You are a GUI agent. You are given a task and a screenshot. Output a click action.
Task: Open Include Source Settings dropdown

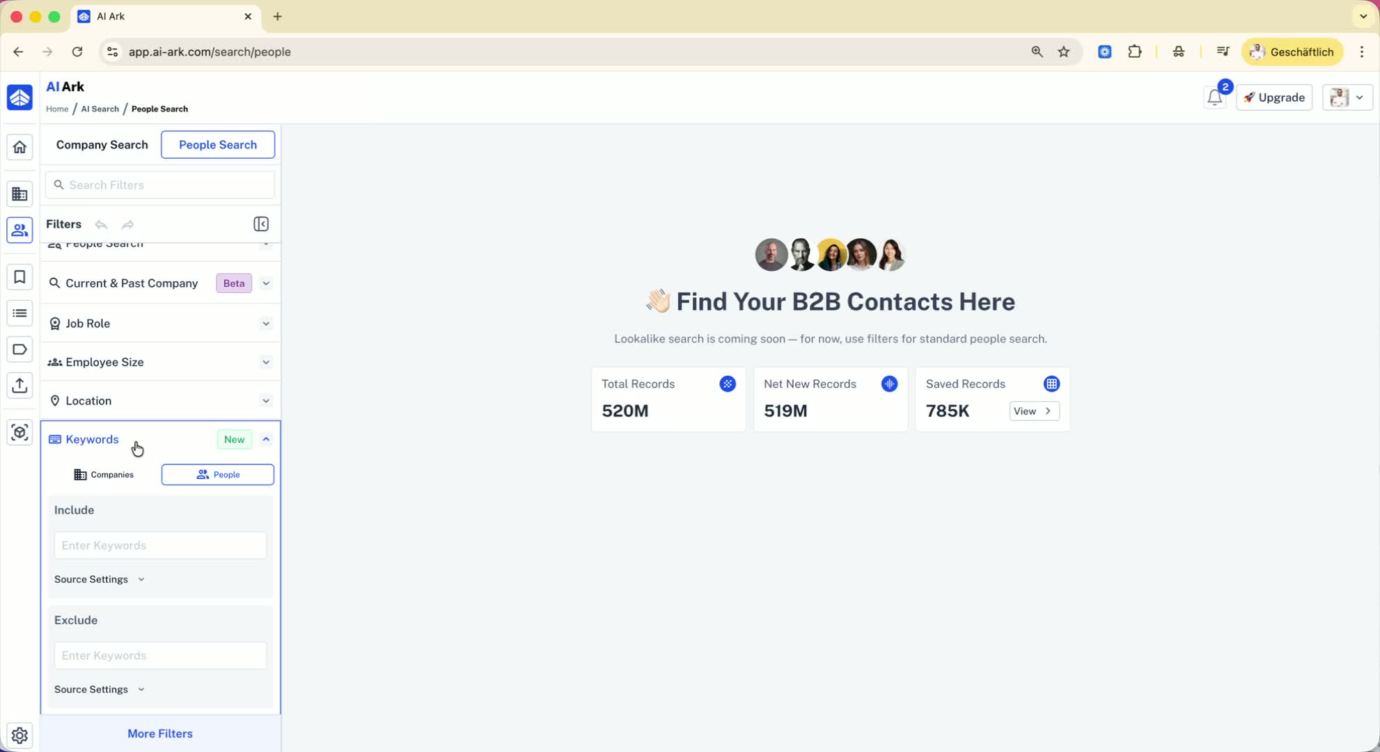[x=100, y=579]
